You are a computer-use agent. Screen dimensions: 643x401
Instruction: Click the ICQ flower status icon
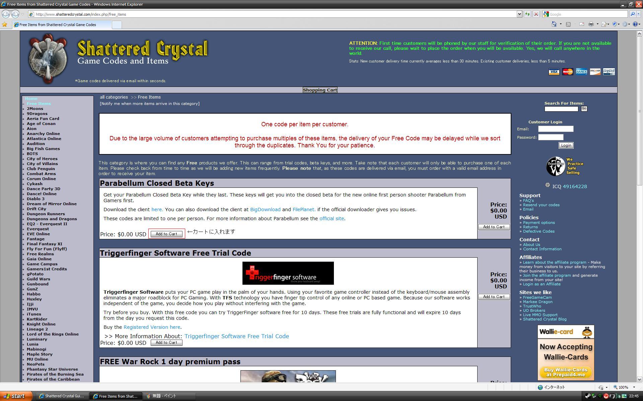548,185
